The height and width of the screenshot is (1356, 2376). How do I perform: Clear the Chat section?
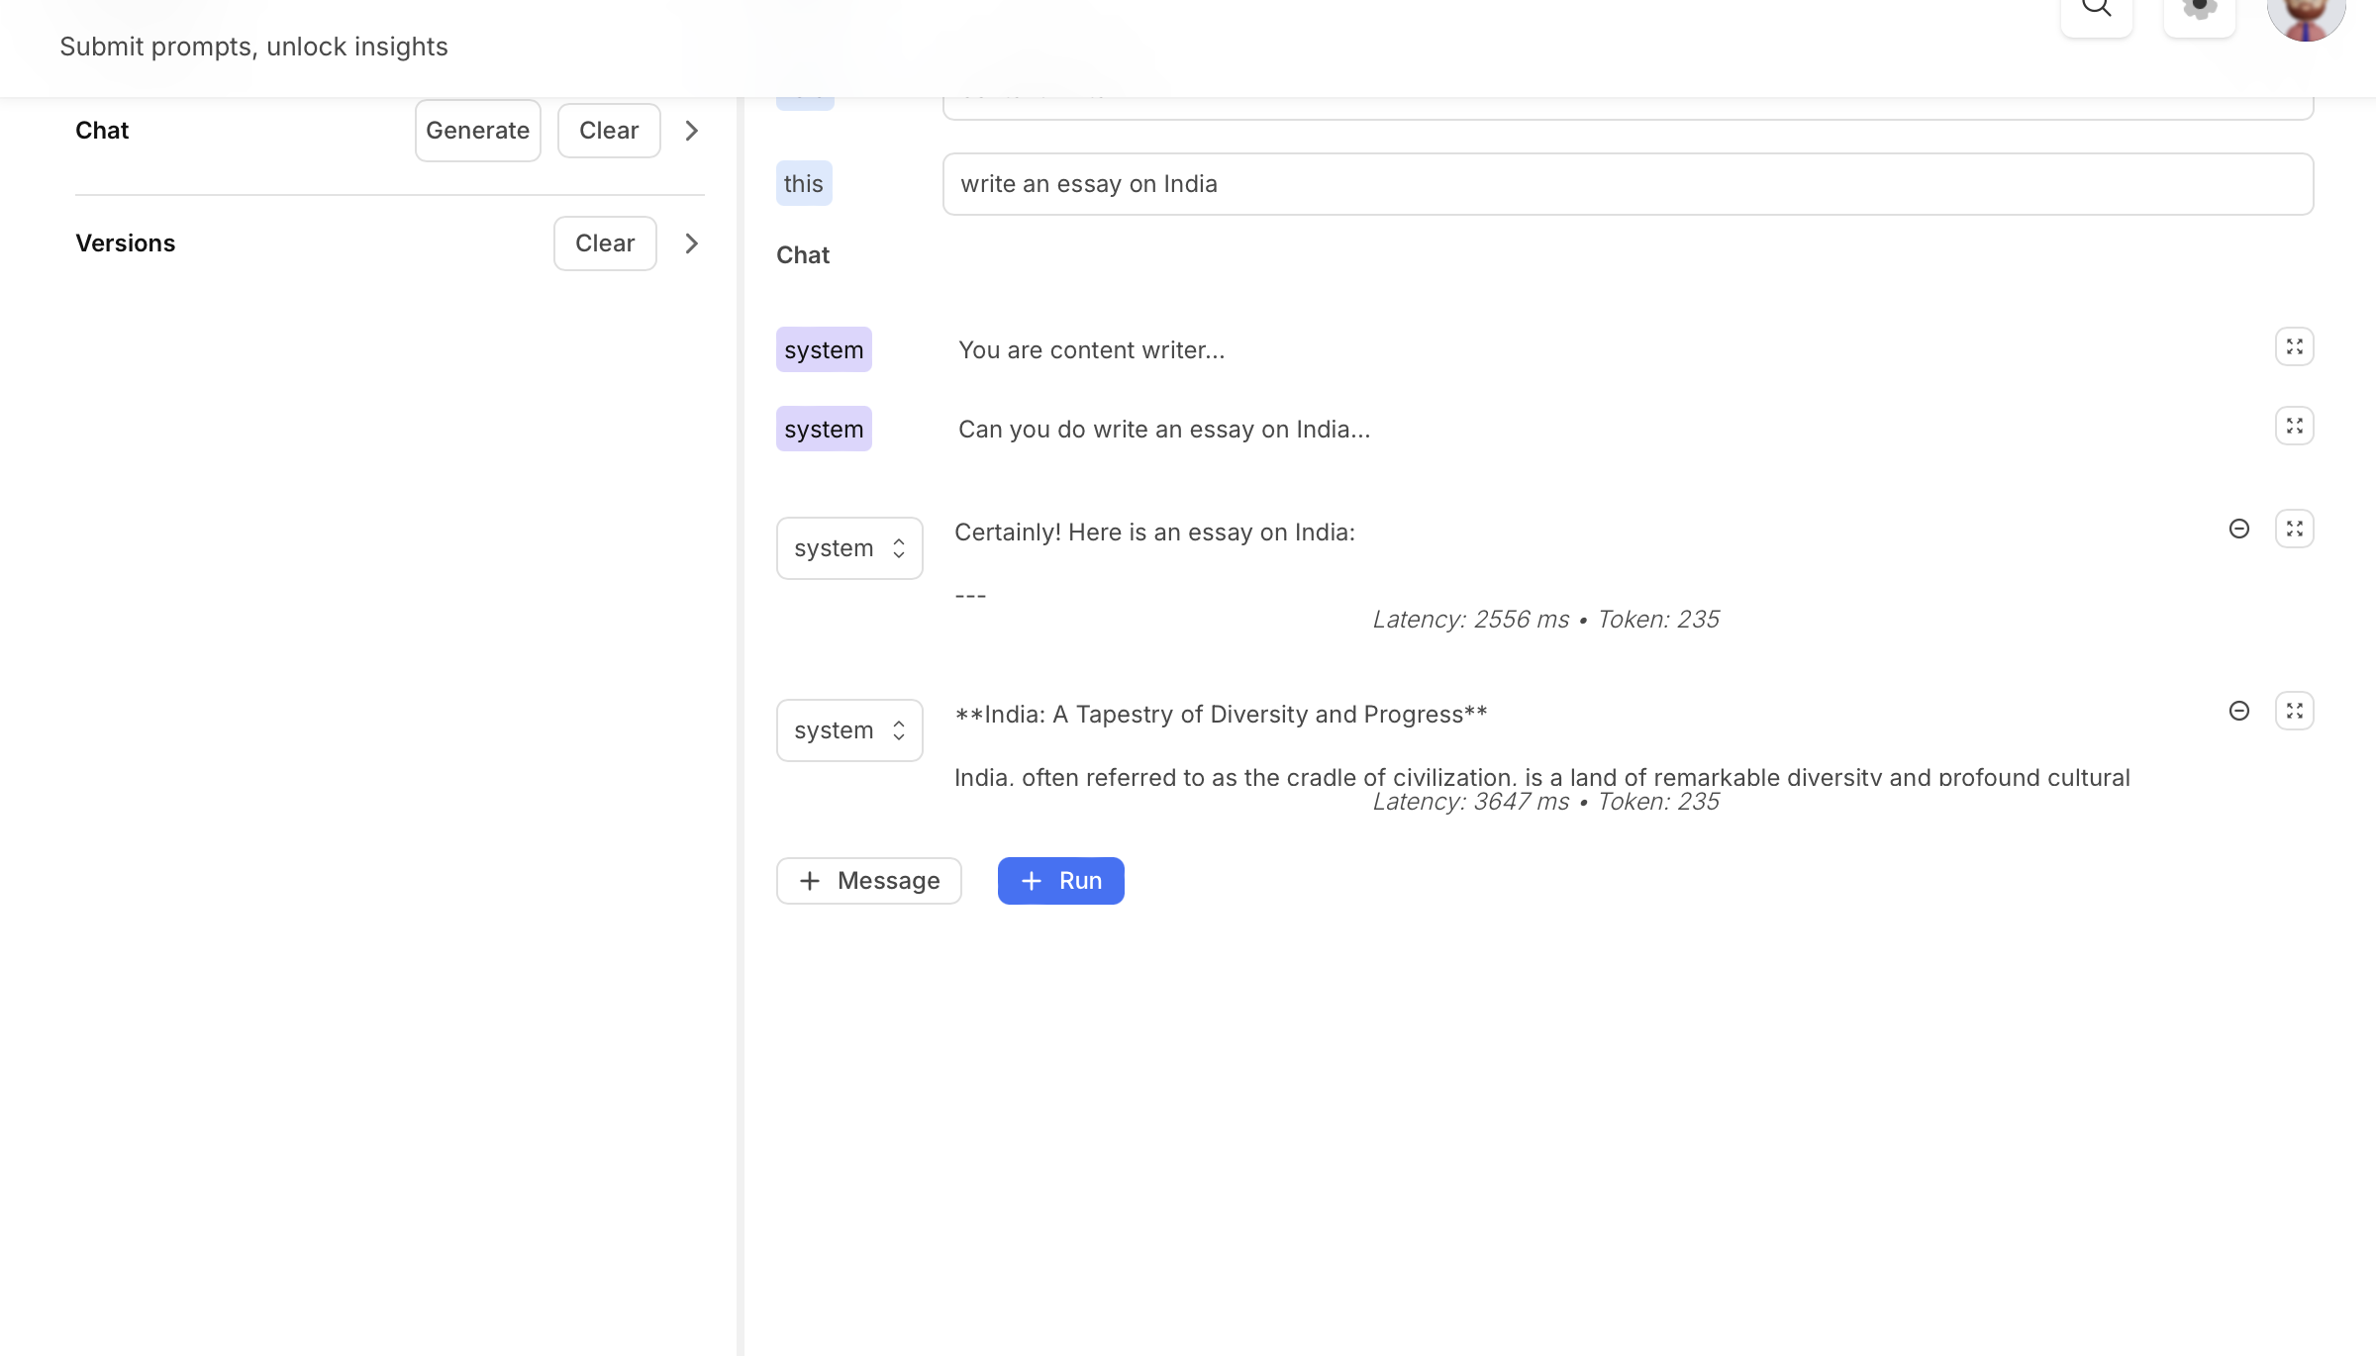tap(609, 131)
